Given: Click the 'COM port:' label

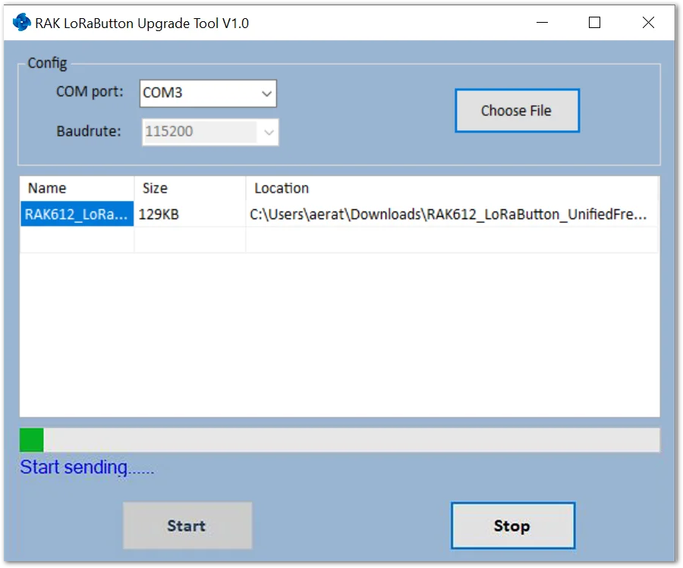Looking at the screenshot, I should [x=90, y=92].
